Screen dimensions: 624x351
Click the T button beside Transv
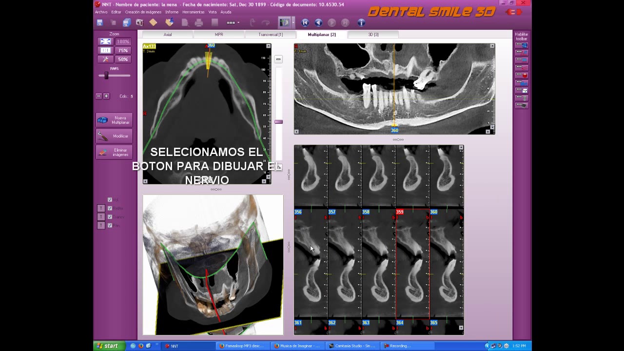click(x=101, y=217)
